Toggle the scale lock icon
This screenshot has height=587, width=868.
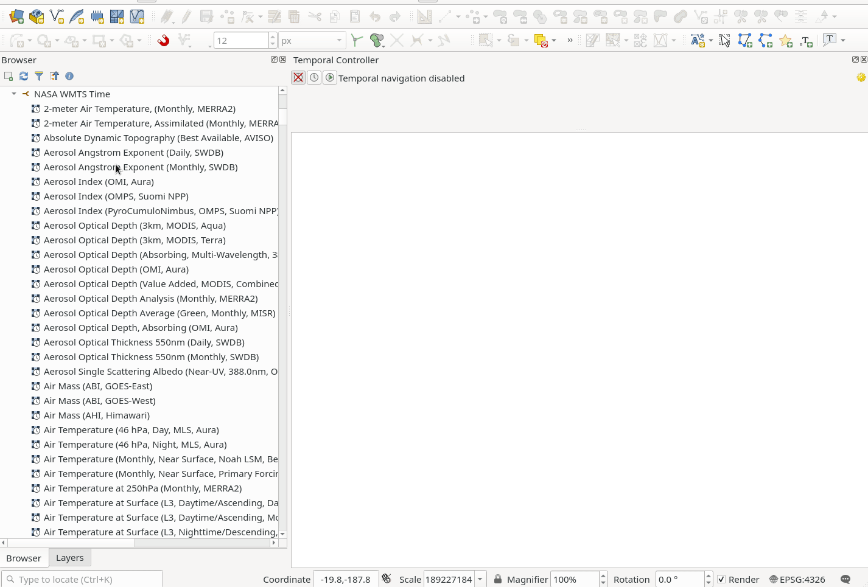click(498, 579)
